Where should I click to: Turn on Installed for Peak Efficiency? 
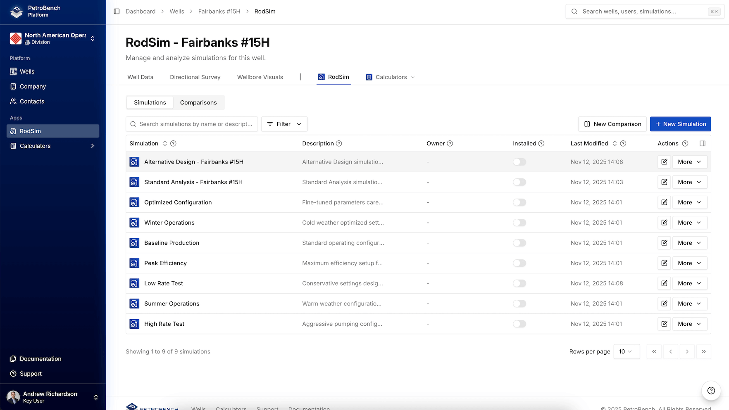519,263
